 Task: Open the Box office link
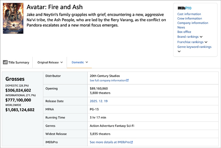(x=184, y=32)
